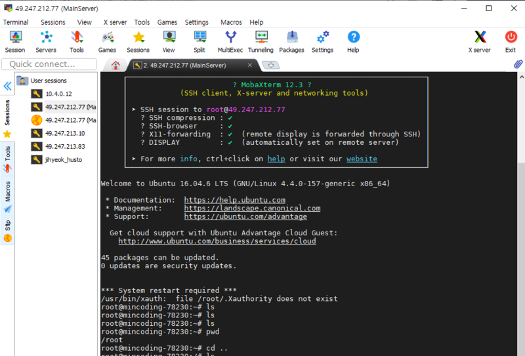Open the Settings menu in menu bar

tap(196, 22)
